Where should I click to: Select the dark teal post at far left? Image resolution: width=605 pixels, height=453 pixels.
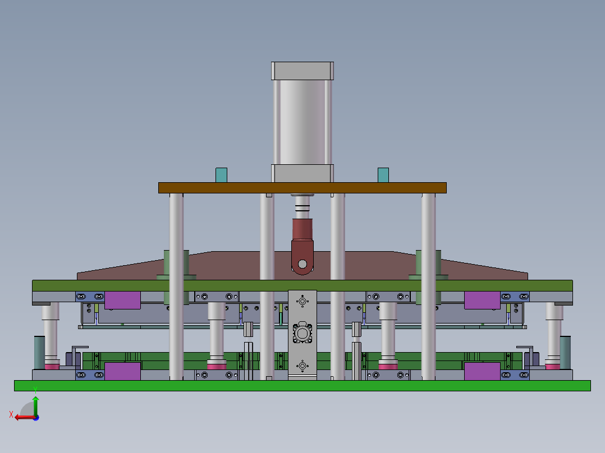click(x=39, y=353)
